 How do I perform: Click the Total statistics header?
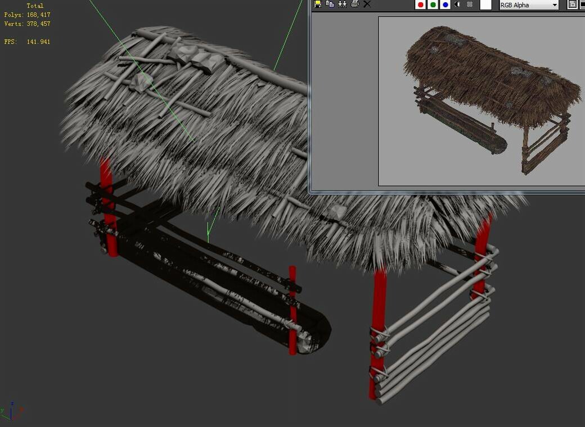(35, 6)
